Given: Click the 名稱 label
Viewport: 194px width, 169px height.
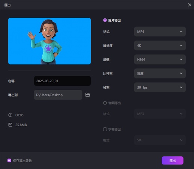Looking at the screenshot, I should point(11,81).
